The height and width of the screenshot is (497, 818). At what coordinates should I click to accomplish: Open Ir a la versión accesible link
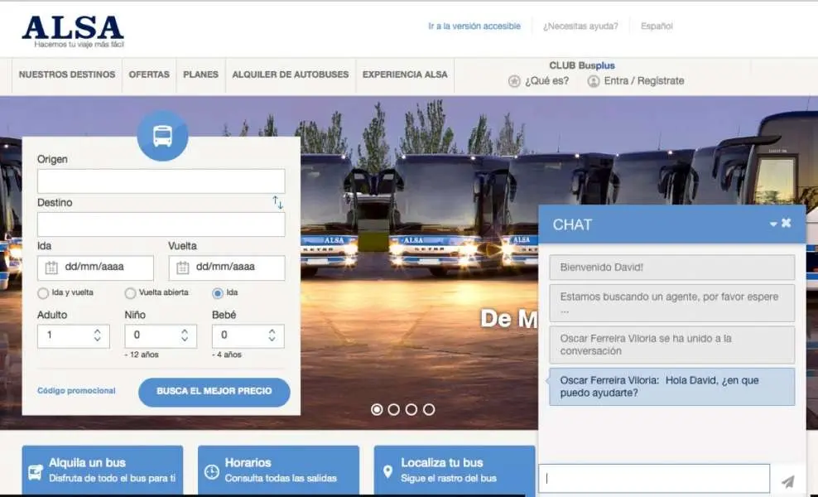click(x=474, y=27)
